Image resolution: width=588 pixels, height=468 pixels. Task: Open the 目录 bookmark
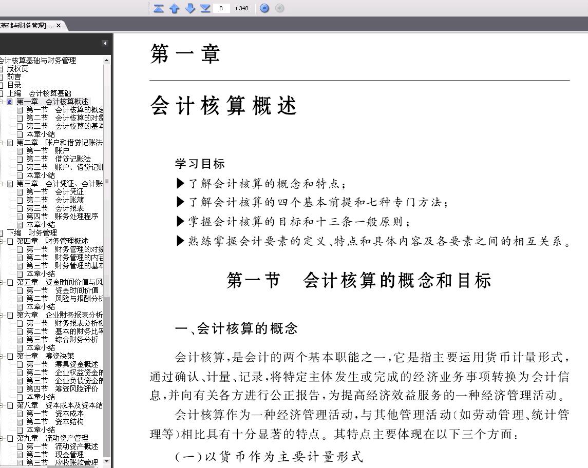pyautogui.click(x=14, y=85)
